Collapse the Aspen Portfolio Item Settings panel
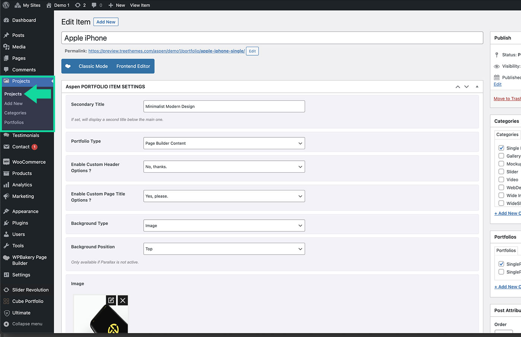Screen dimensions: 521x337 (477, 87)
